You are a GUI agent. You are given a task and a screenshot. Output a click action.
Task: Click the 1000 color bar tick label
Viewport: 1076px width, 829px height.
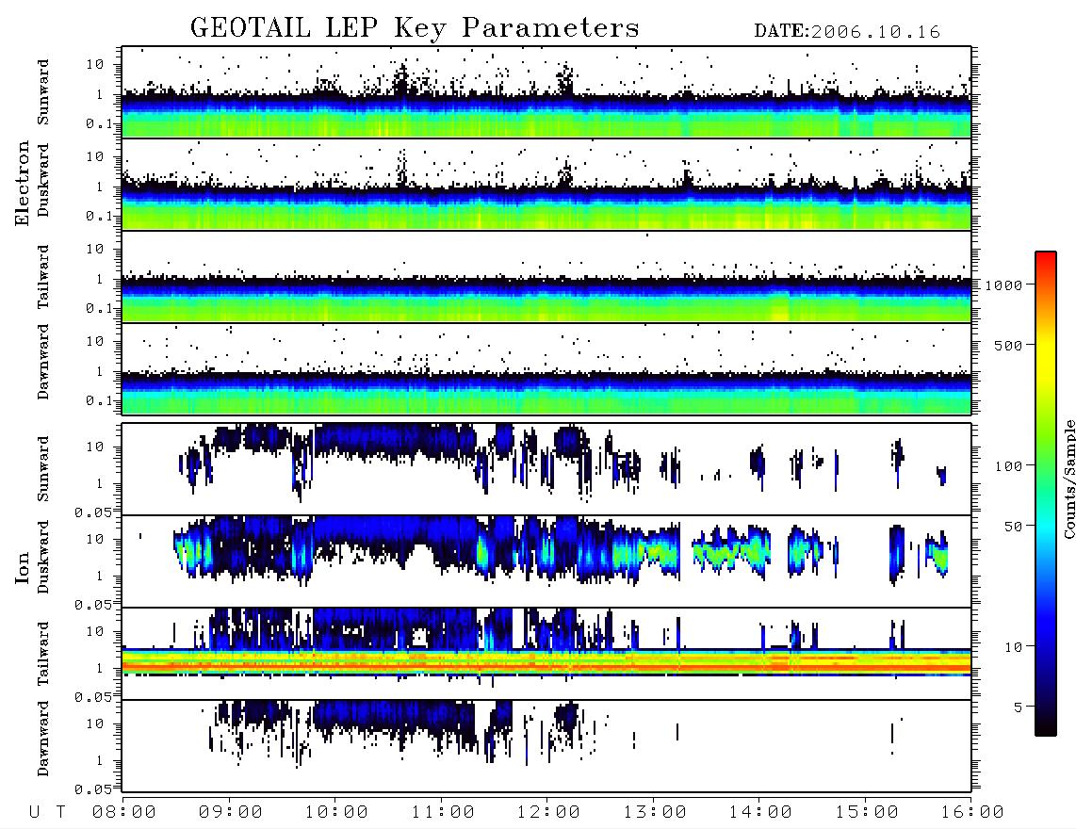[x=1003, y=285]
